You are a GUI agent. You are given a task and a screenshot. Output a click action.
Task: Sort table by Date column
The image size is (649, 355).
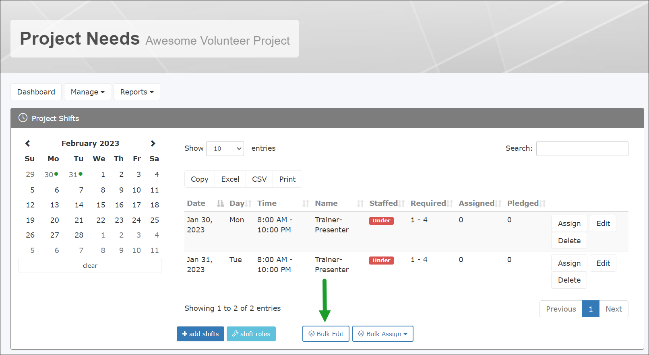point(205,203)
